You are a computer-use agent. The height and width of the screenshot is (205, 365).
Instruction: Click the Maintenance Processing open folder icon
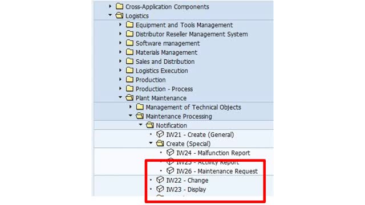[140, 116]
